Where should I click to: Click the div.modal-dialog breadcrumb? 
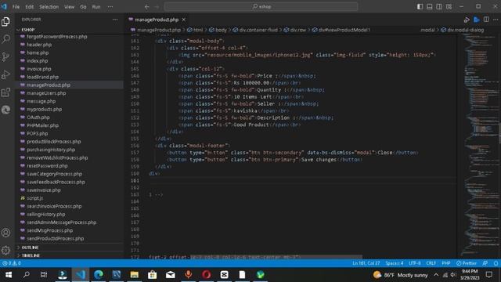point(463,30)
